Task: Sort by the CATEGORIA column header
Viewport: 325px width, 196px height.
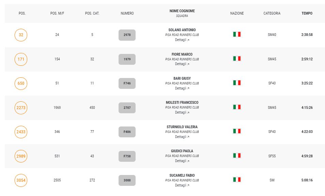Action: pyautogui.click(x=272, y=13)
